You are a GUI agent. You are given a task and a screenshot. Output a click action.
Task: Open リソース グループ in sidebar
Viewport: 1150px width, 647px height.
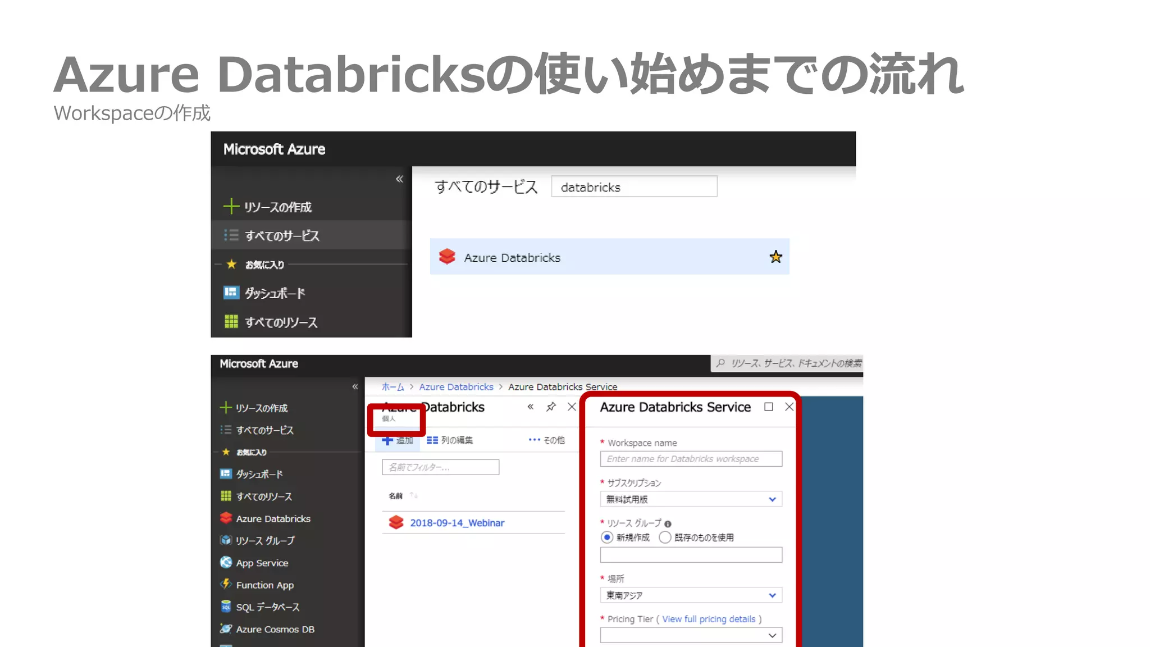[265, 540]
